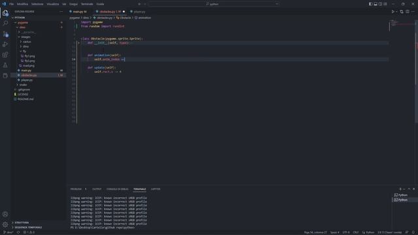Click the unsaved dot on obstacles.py tab
This screenshot has width=418, height=235.
123,12
